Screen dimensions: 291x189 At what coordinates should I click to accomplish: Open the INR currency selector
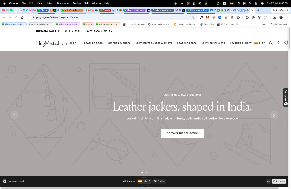point(259,43)
